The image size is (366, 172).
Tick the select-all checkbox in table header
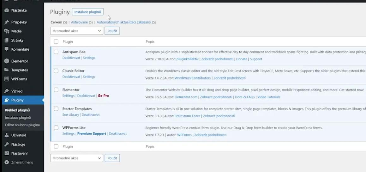tap(56, 42)
